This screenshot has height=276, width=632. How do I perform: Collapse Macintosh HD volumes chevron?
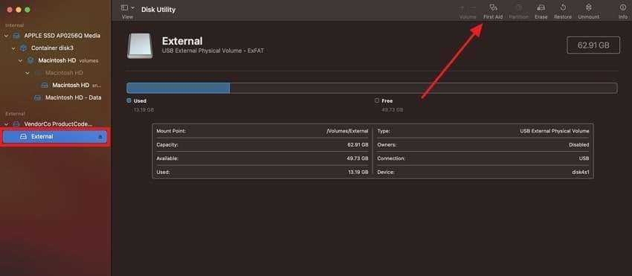(21, 61)
